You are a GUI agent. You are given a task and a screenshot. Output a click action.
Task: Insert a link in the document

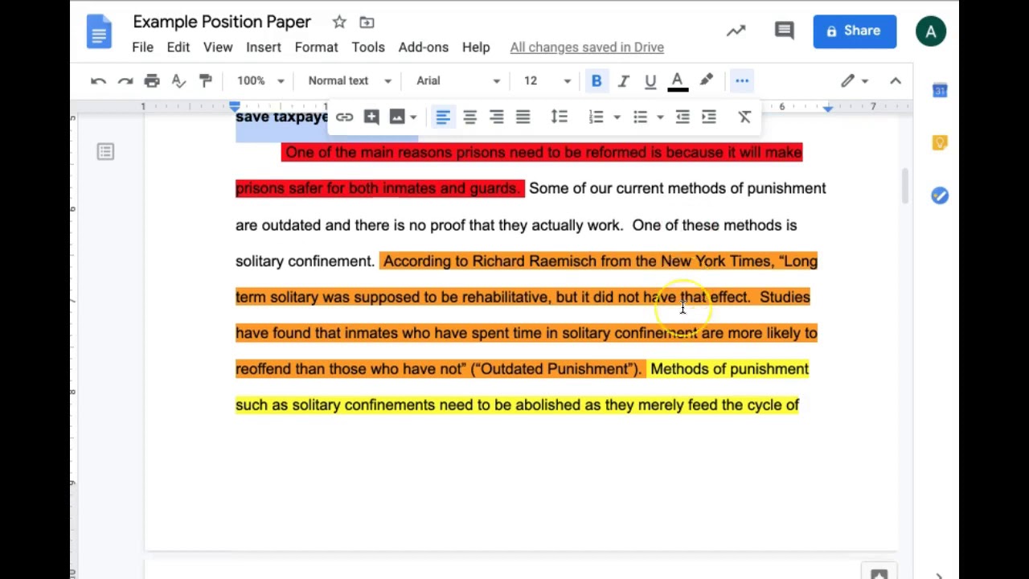[344, 117]
